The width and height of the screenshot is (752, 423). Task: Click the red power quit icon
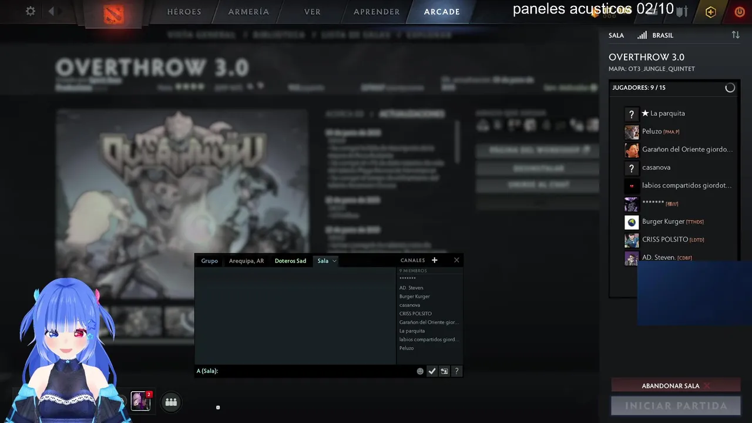click(x=740, y=12)
